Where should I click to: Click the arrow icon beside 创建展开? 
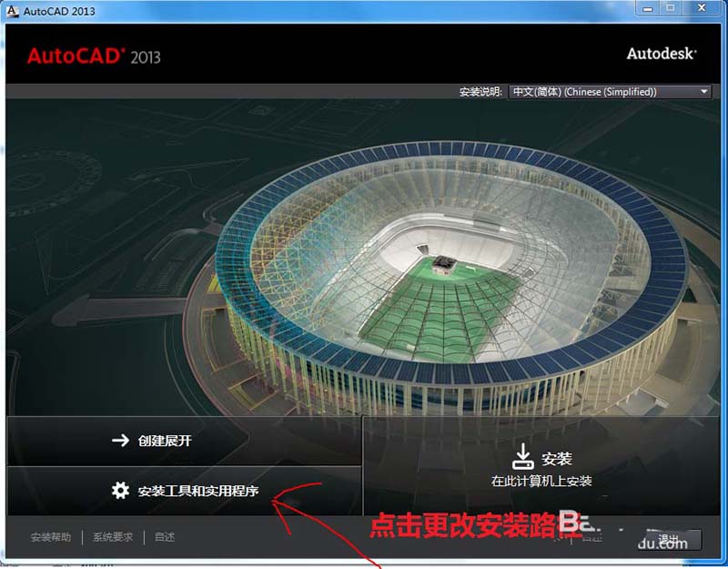[x=120, y=440]
